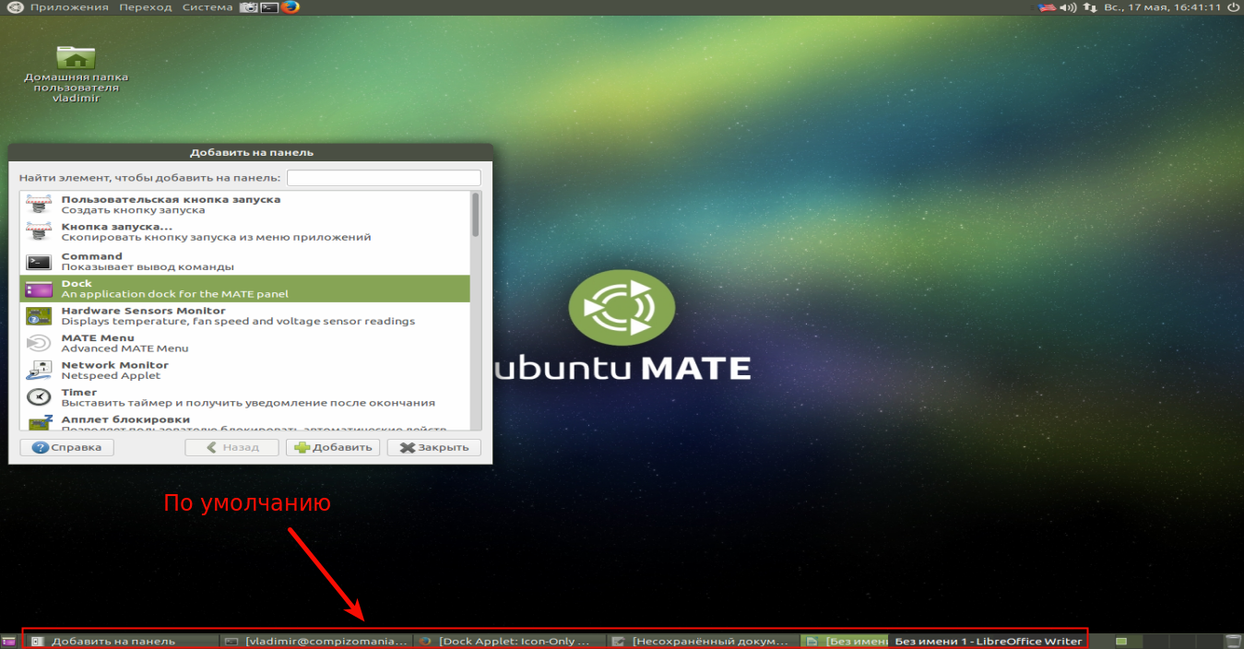The image size is (1244, 649).
Task: Select the 'Timer' list row
Action: 245,397
